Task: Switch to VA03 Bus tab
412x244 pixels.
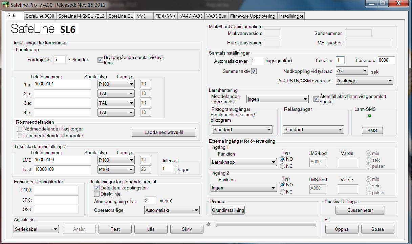Action: point(216,16)
